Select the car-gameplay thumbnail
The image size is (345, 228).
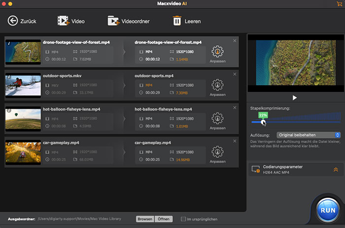point(23,152)
